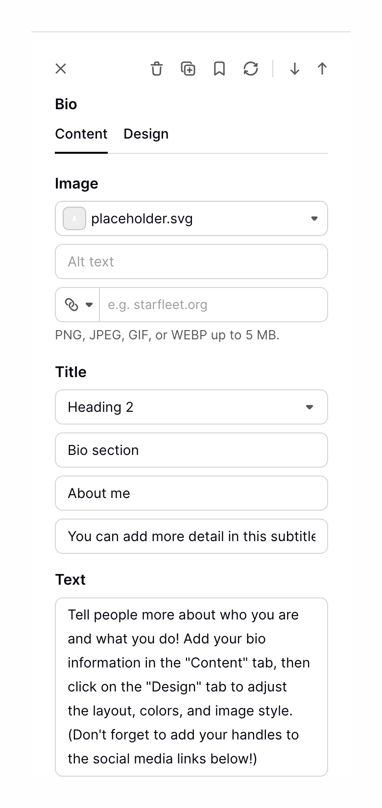Duplicate the Bio block
The height and width of the screenshot is (808, 382).
[188, 69]
